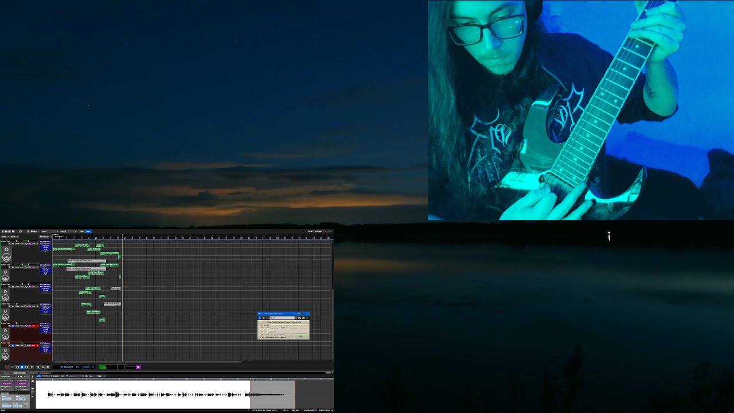This screenshot has height=413, width=734.
Task: Switch to the Sound tab
Action: click(x=19, y=373)
